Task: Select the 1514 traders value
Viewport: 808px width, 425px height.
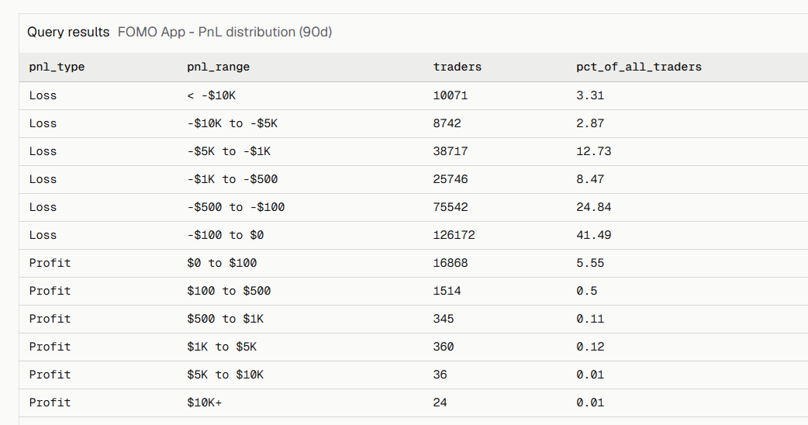Action: [x=447, y=291]
